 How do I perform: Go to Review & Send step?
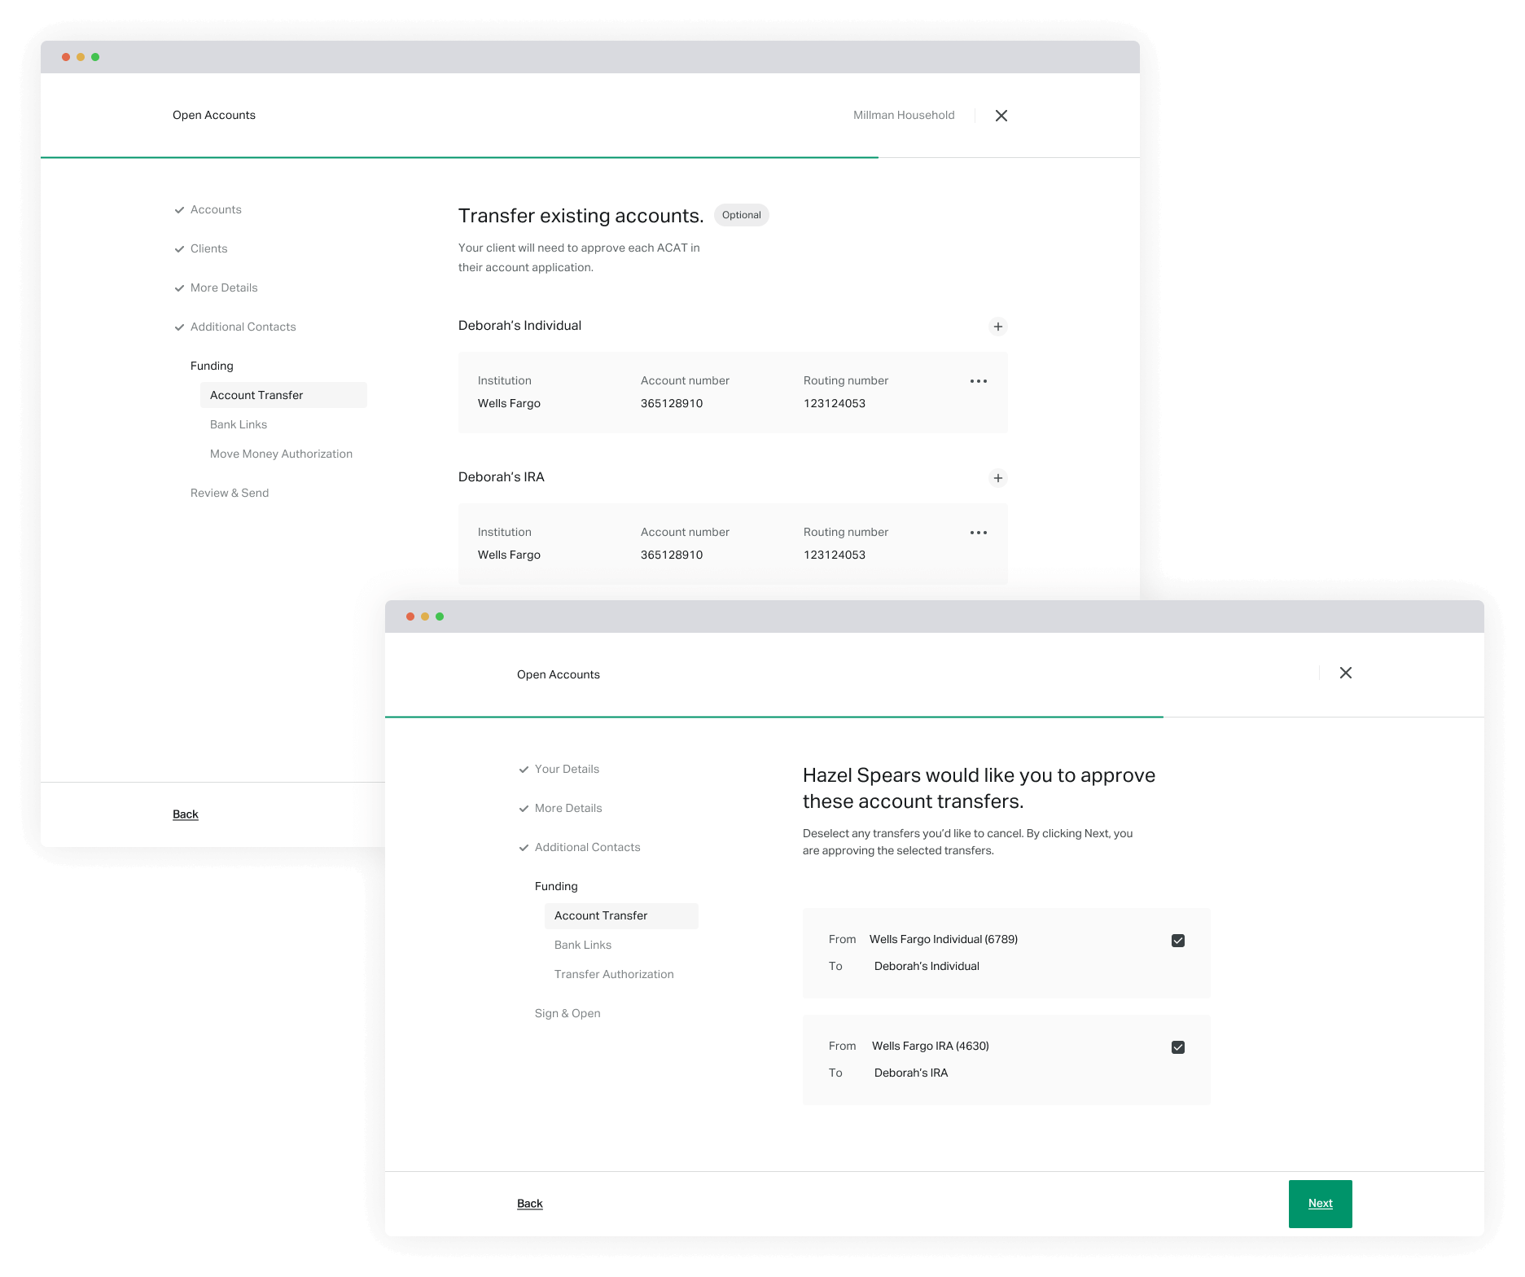230,493
